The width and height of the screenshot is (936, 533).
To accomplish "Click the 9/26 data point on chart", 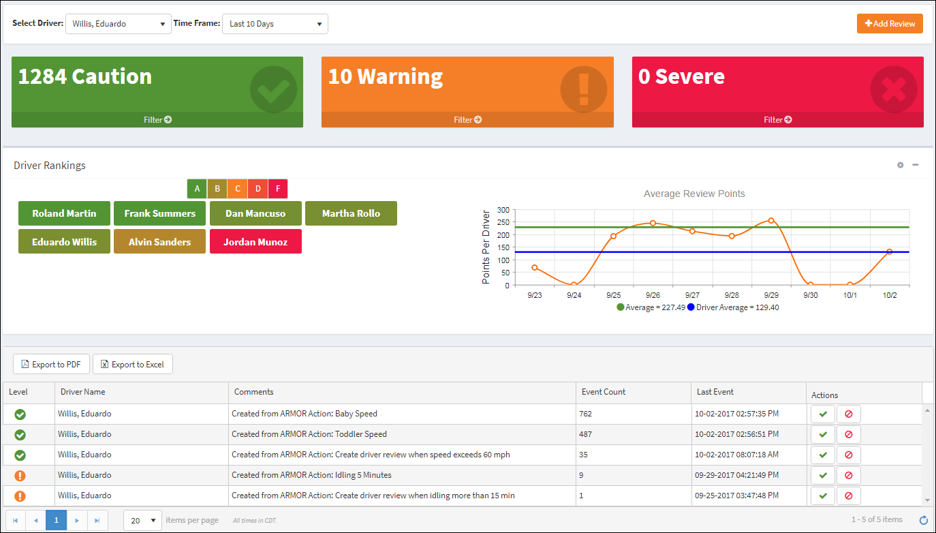I will pos(653,223).
